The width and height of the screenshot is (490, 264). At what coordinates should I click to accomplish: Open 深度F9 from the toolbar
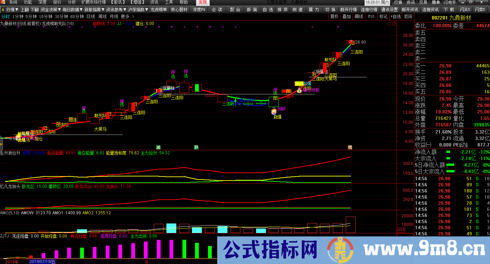tap(199, 10)
